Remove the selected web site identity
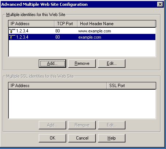 (82, 63)
